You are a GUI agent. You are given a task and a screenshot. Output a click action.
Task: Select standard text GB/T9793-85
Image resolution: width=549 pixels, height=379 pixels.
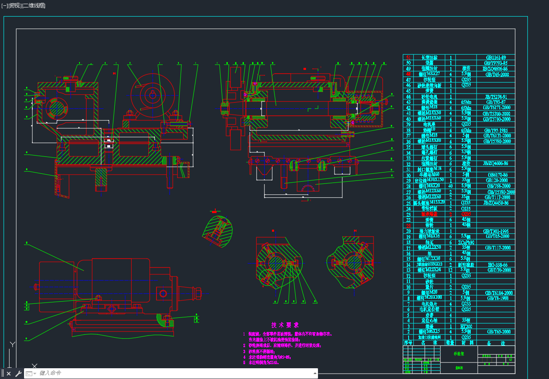pyautogui.click(x=496, y=63)
